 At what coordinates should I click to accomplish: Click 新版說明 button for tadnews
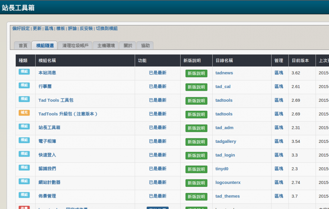196,74
